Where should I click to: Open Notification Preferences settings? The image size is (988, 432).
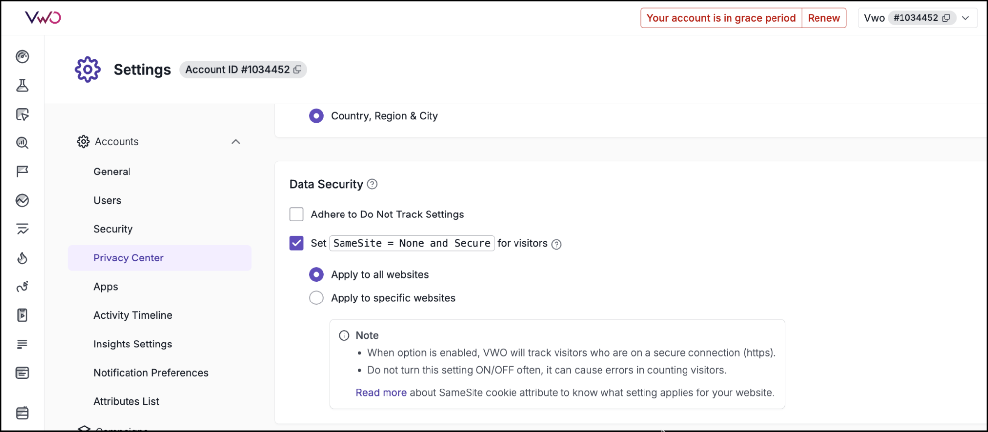pos(151,372)
